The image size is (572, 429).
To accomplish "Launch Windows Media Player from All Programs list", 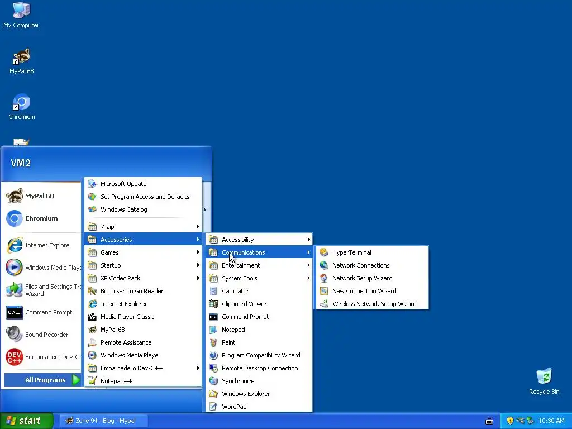I will (x=143, y=355).
